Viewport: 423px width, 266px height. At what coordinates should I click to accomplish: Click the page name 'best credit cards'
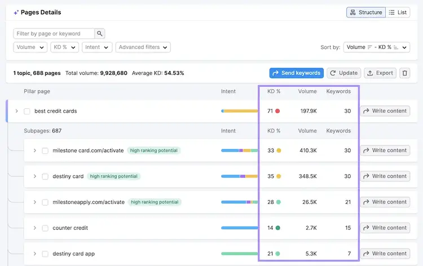(56, 111)
